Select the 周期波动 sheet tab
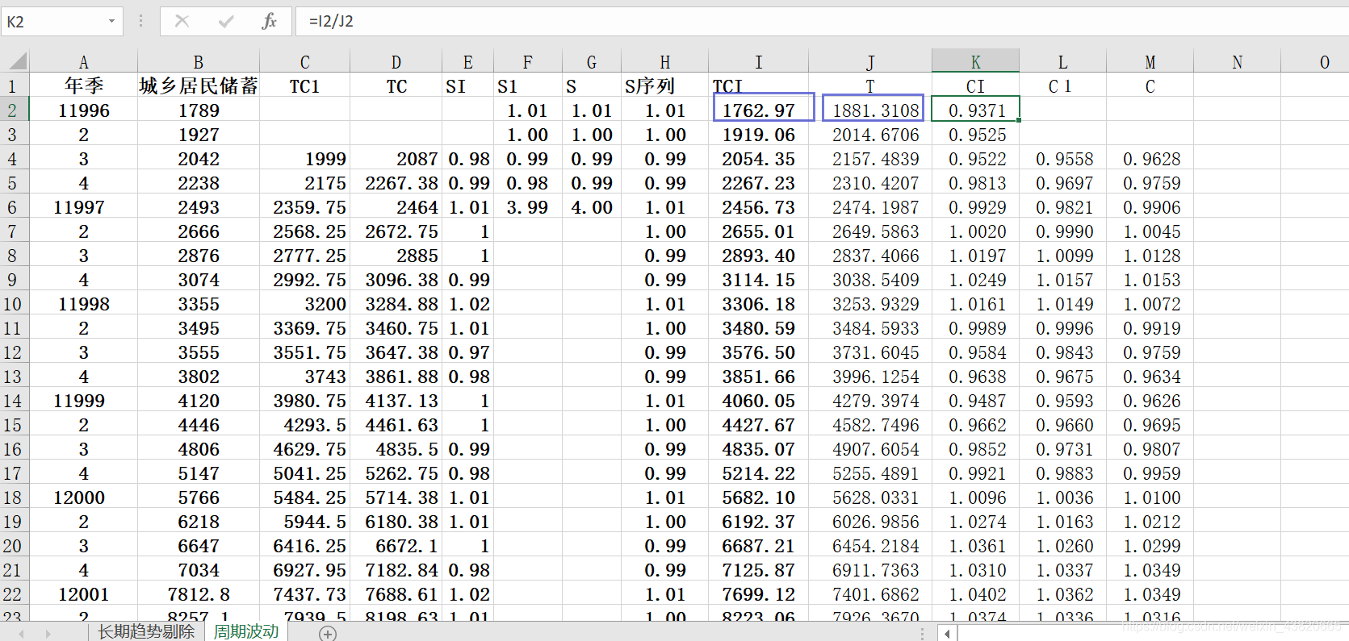Screen dimensions: 1349x641 point(246,631)
